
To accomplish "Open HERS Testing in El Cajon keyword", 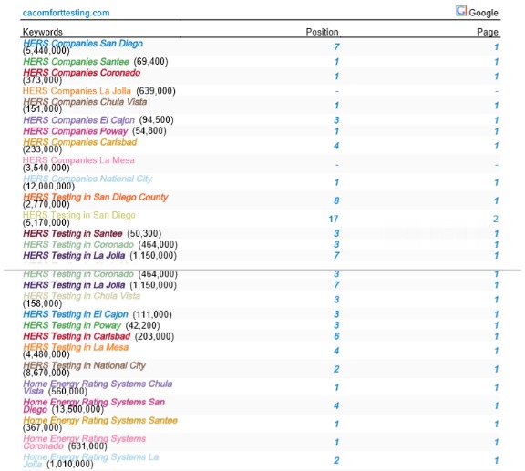I will [x=76, y=314].
